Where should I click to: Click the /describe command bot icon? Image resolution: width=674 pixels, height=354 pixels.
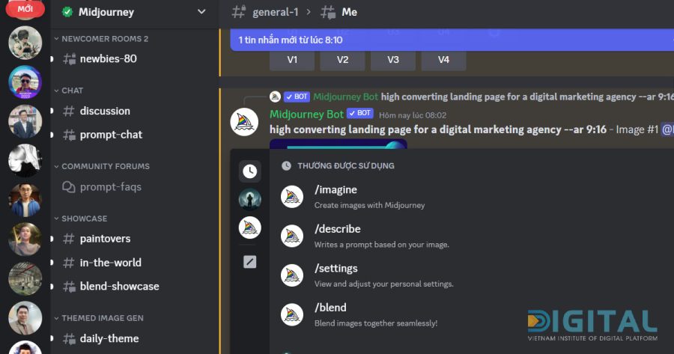(x=292, y=236)
